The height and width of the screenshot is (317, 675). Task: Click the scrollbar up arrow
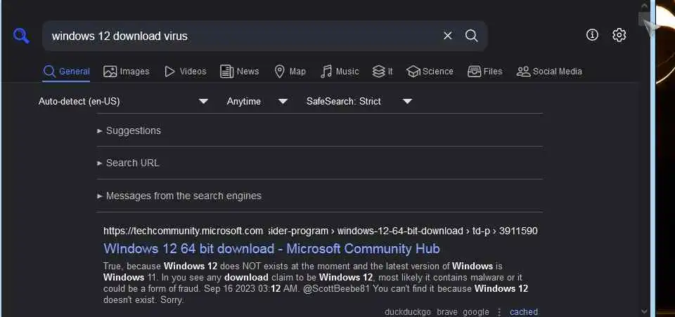point(645,6)
